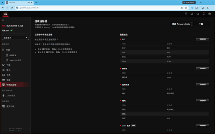Image resolution: width=215 pixels, height=134 pixels.
Task: Click the 下載 download button
Action: click(201, 24)
